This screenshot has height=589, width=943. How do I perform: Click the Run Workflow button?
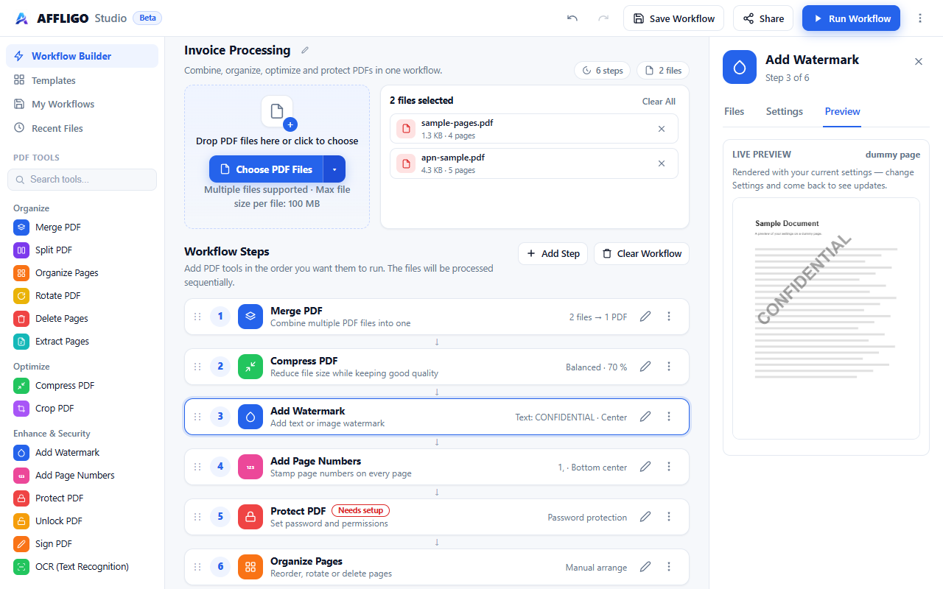[x=851, y=18]
